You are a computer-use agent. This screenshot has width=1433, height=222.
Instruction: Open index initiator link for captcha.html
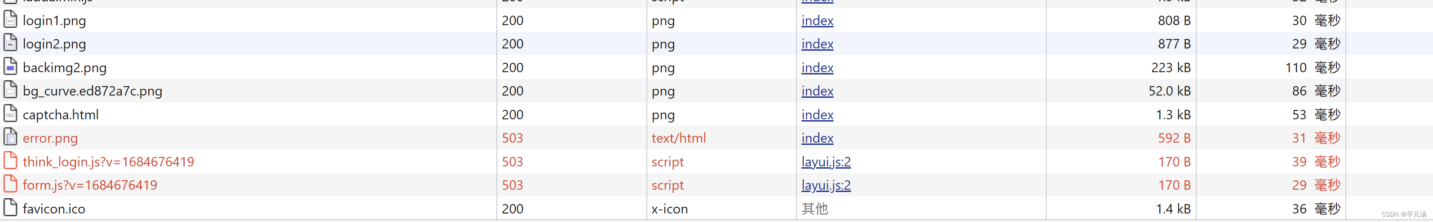(x=817, y=115)
